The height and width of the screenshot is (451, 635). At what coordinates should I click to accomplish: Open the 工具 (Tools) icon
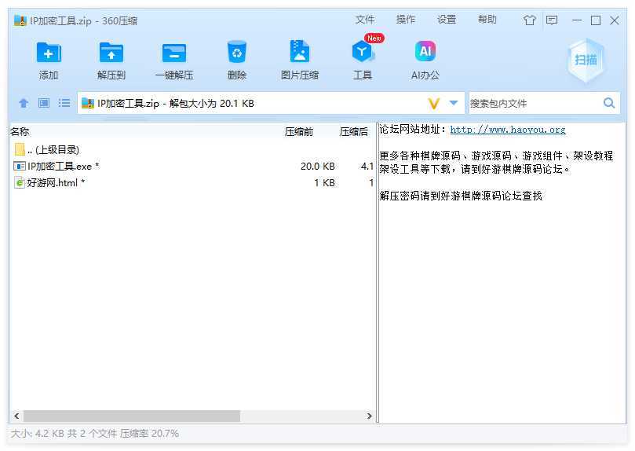[363, 53]
